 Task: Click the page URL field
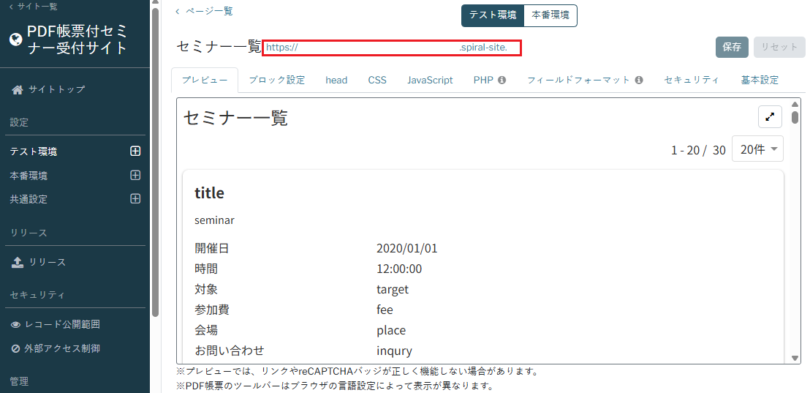point(393,48)
